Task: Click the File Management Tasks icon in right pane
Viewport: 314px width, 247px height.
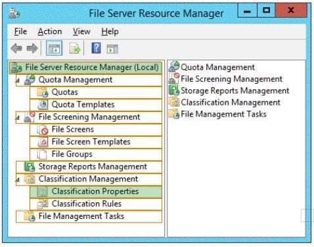Action: [174, 114]
